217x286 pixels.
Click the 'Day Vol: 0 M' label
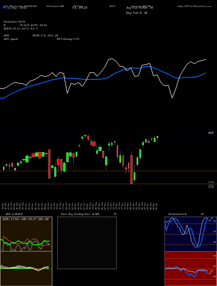(136, 13)
